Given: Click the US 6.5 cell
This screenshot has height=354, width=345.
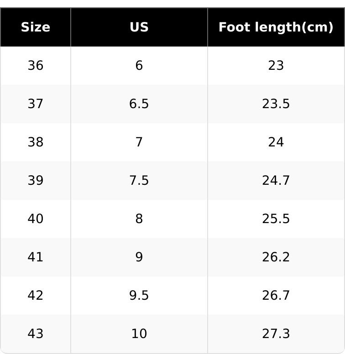Looking at the screenshot, I should [x=139, y=104].
